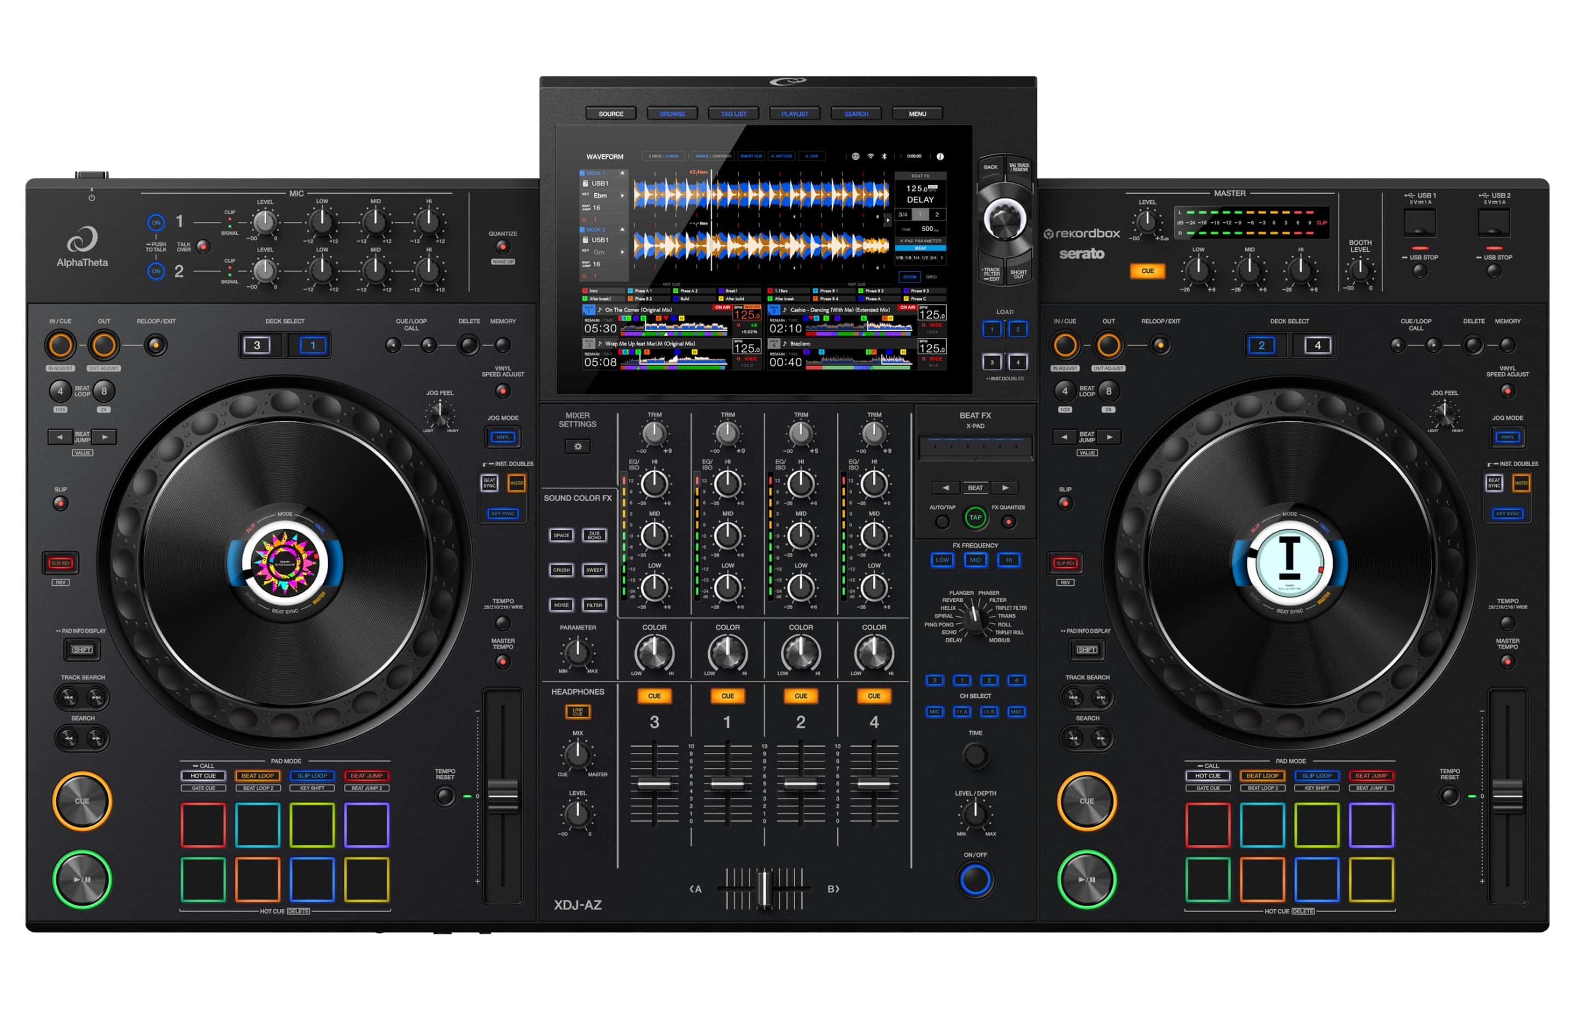The image size is (1575, 1011).
Task: Turn on MIC 1 with its ON button
Action: point(156,222)
